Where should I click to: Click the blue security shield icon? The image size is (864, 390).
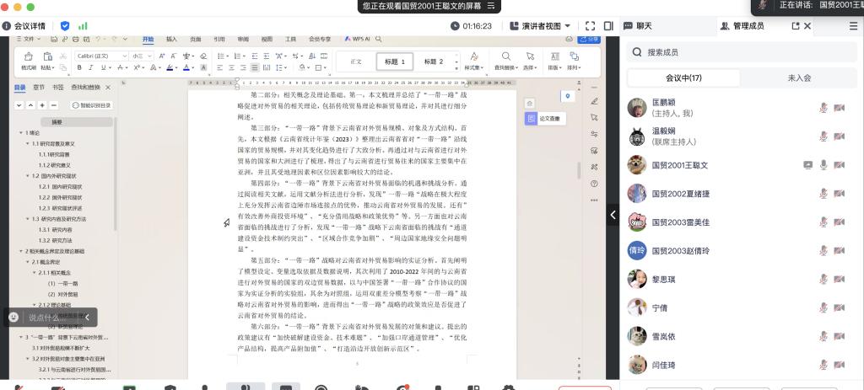pos(66,26)
